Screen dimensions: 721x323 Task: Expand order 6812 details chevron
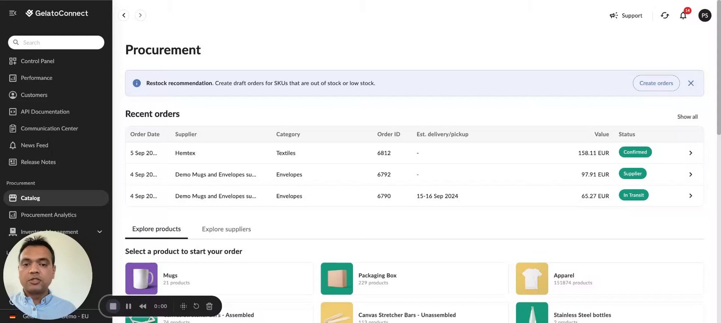(x=690, y=153)
